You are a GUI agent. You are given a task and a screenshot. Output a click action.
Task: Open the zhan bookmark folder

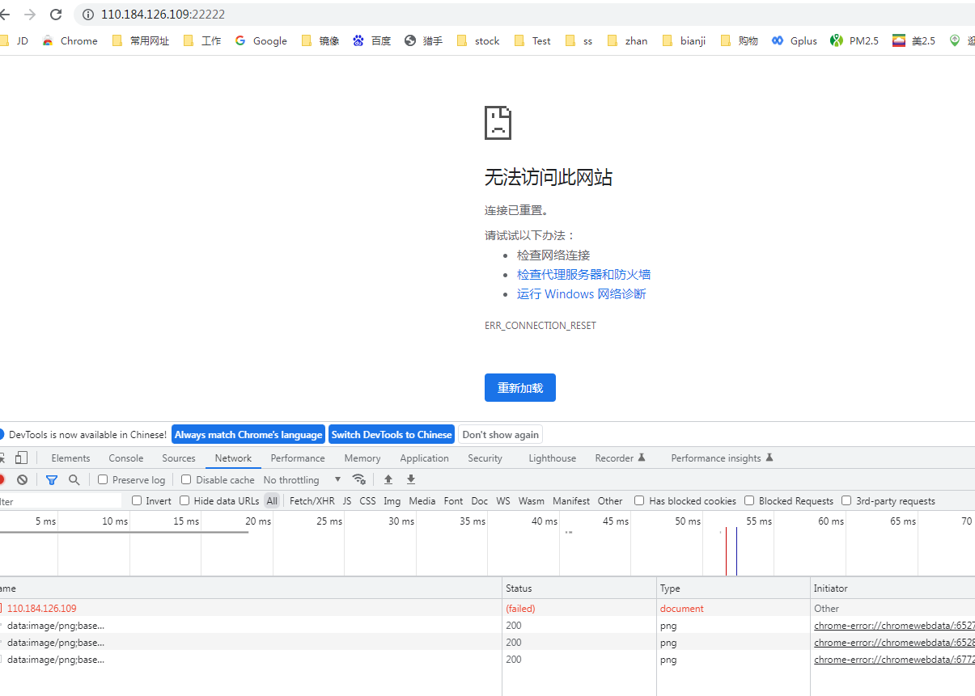[x=628, y=40]
